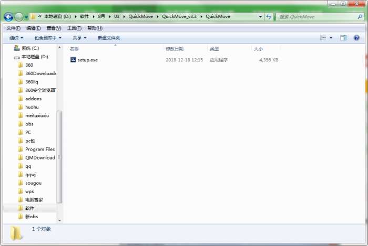The image size is (368, 246).
Task: Select the 新obs folder
Action: click(28, 217)
